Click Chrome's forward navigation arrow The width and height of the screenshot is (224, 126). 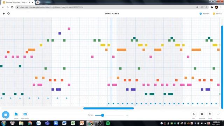coord(8,7)
